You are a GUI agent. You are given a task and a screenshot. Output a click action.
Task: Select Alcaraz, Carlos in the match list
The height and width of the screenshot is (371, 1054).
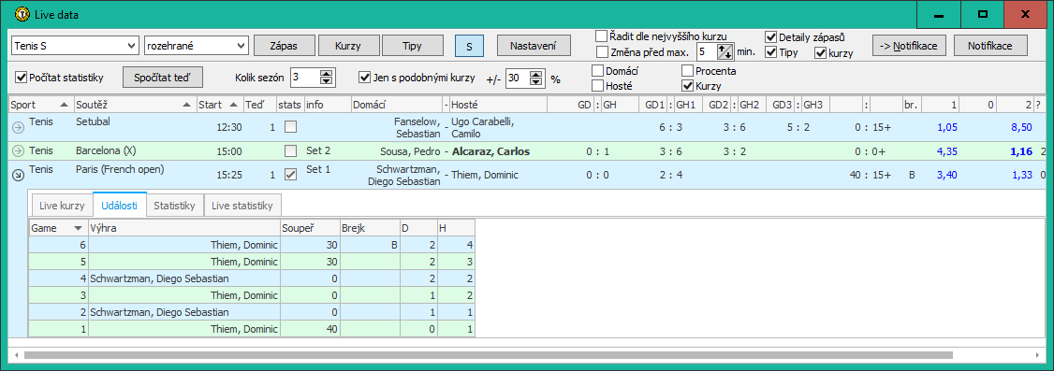coord(490,151)
